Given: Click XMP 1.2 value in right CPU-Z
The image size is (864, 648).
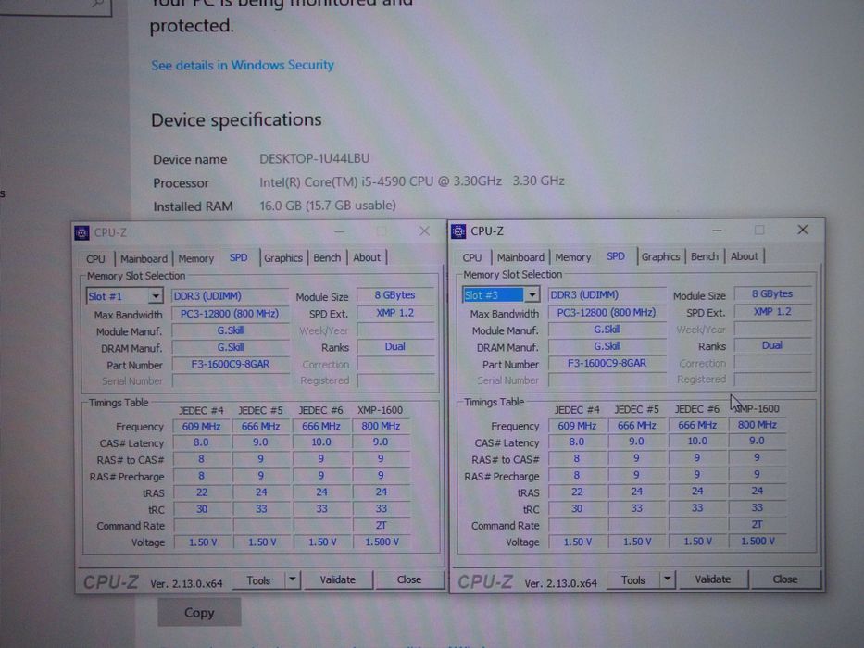Looking at the screenshot, I should click(x=772, y=312).
